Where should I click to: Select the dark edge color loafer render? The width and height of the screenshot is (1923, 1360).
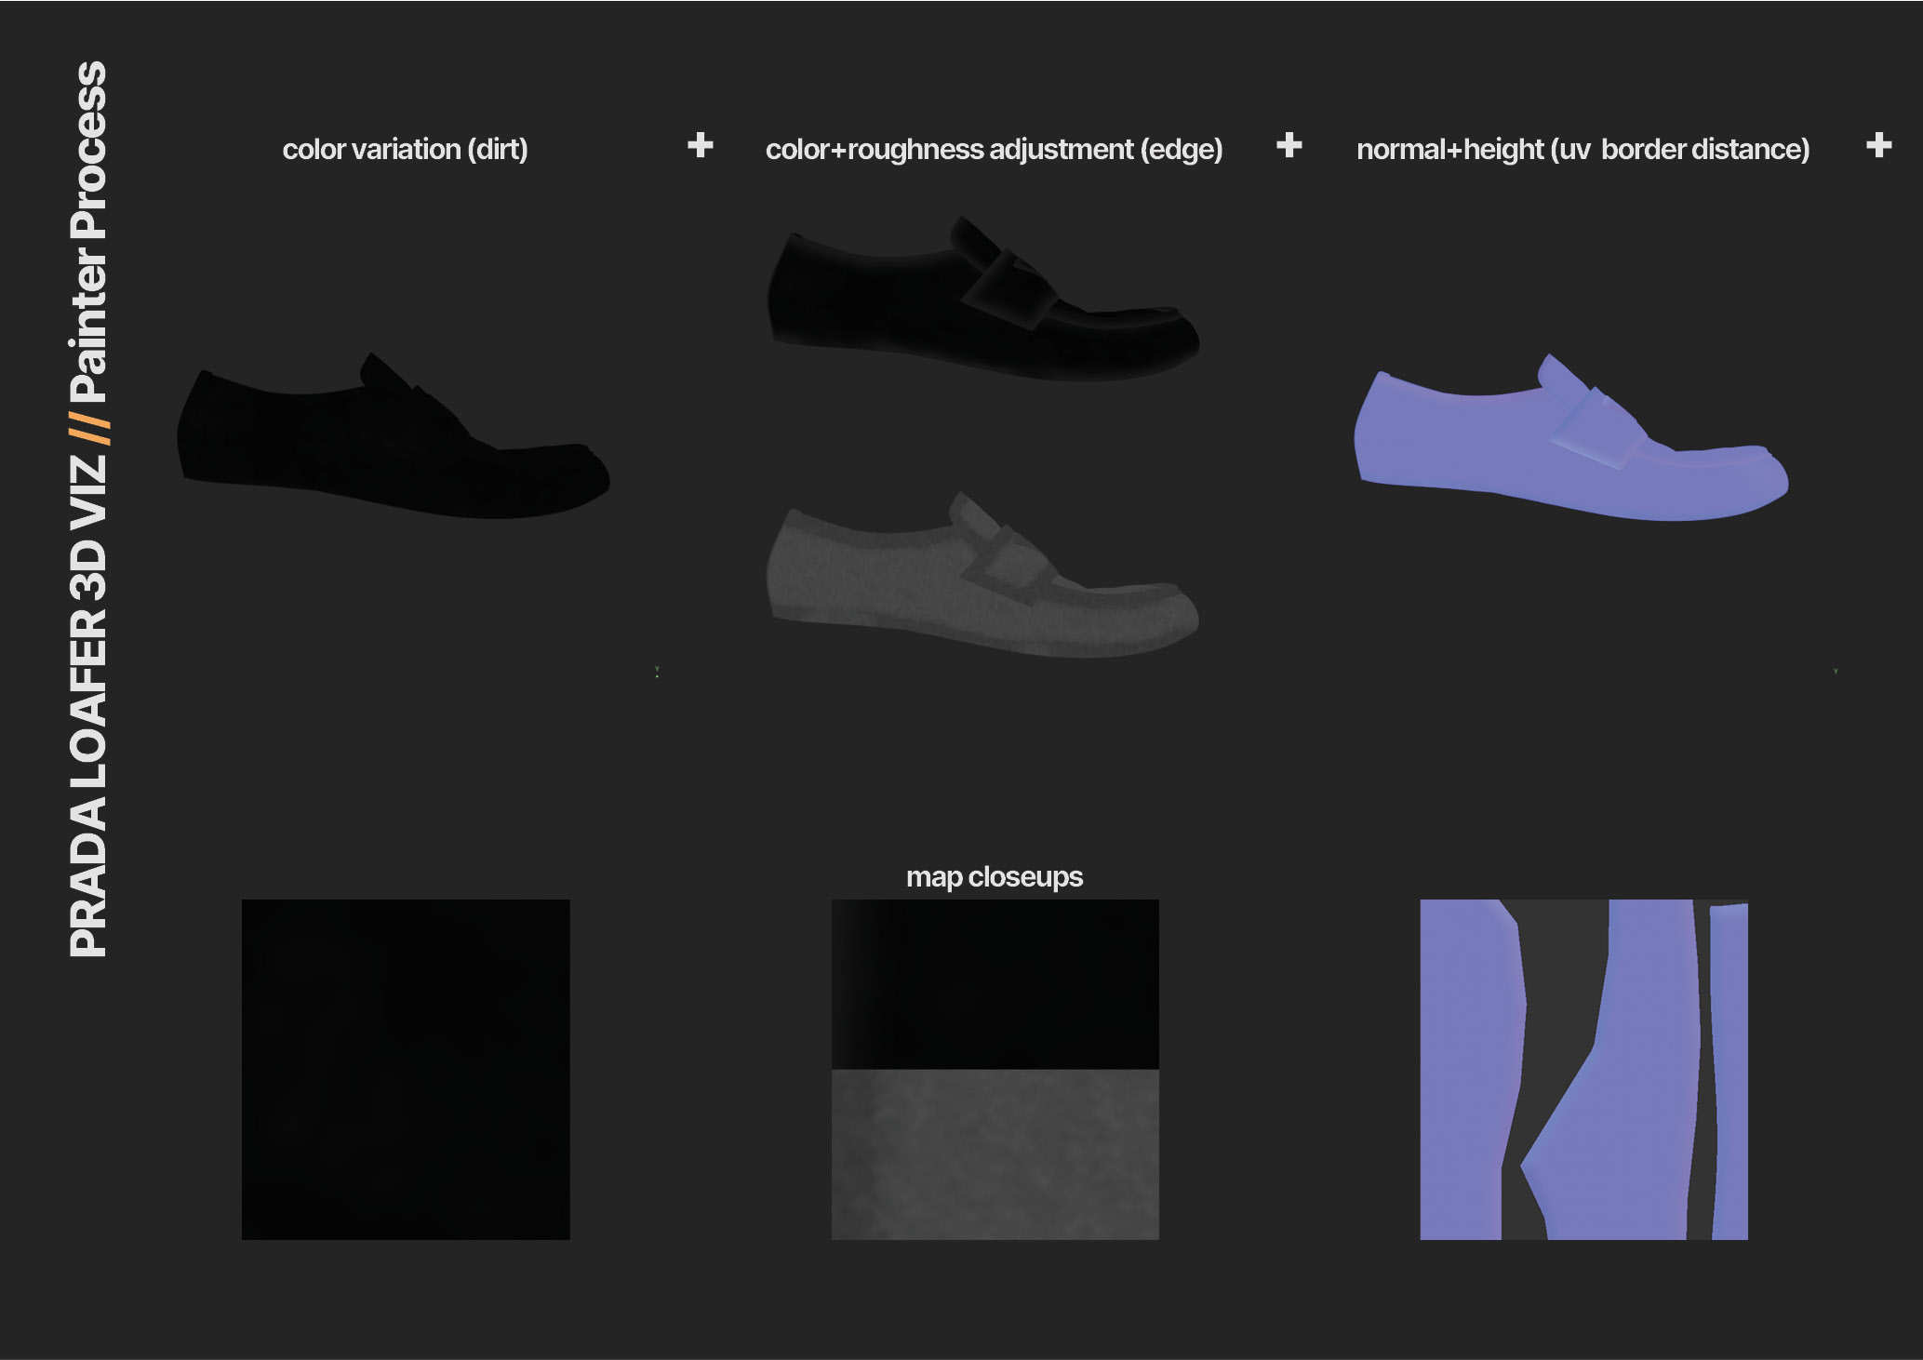tap(982, 298)
